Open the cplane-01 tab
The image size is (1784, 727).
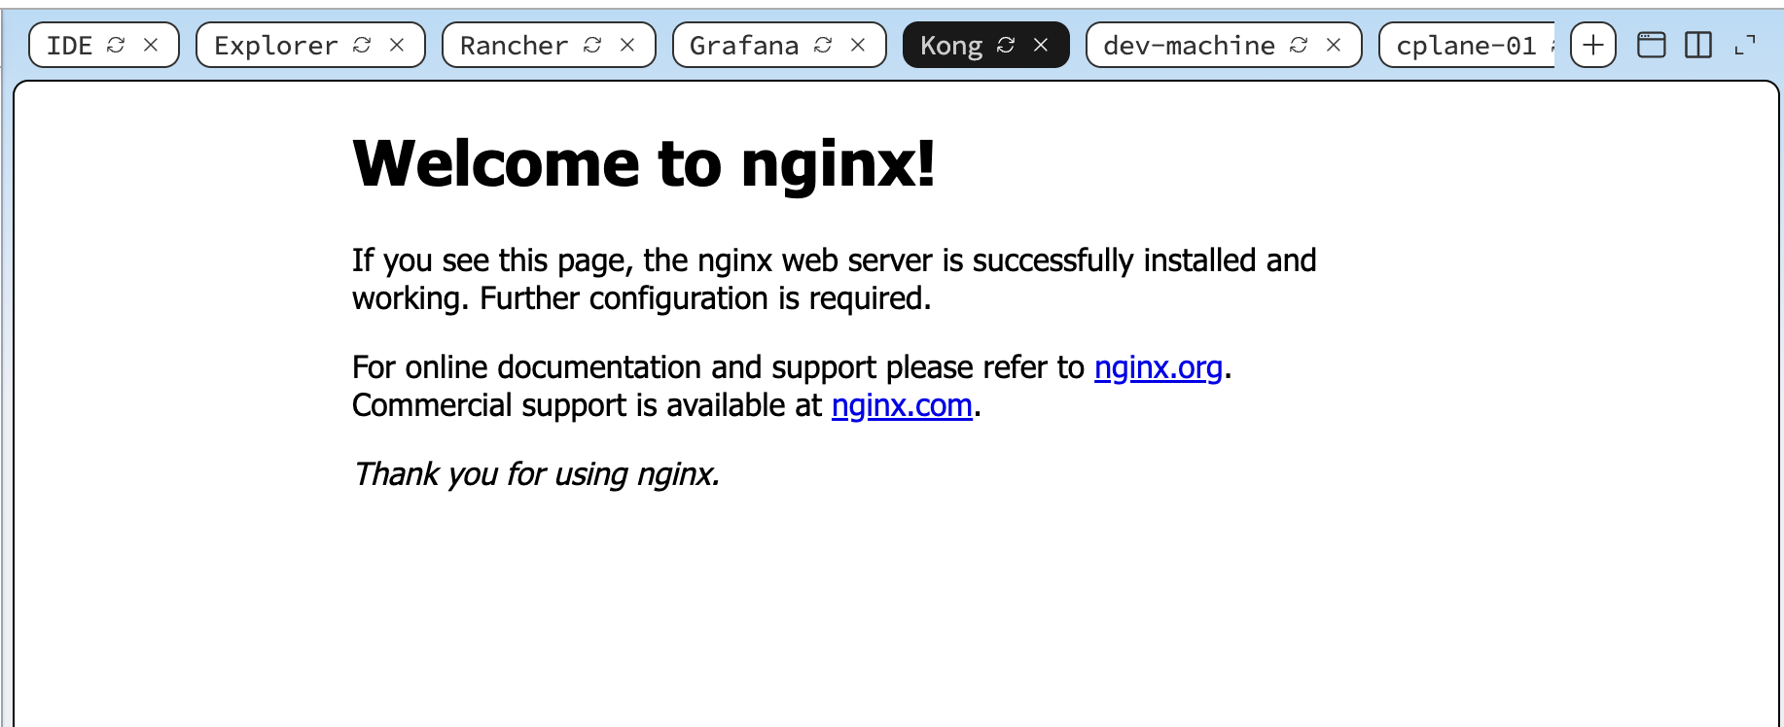tap(1466, 46)
